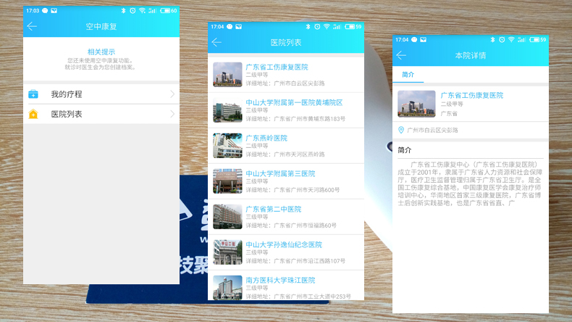Tap alarm clock icon in 空中康复 status bar
Viewport: 572px width, 322px height.
[133, 11]
